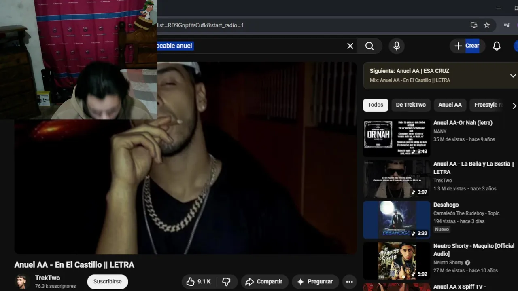518x291 pixels.
Task: Click the 76.3 k suscriptores text
Action: coord(55,286)
